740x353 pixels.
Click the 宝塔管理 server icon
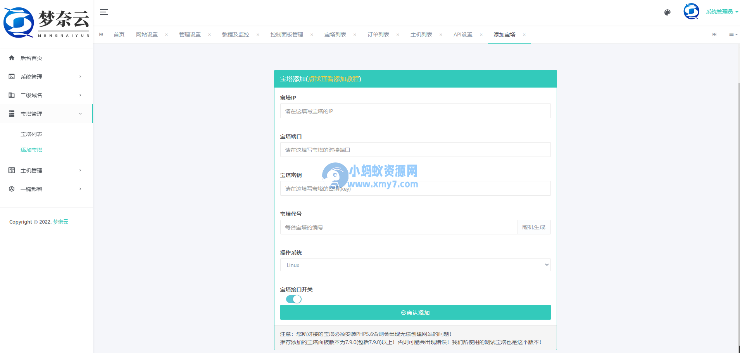click(x=11, y=114)
